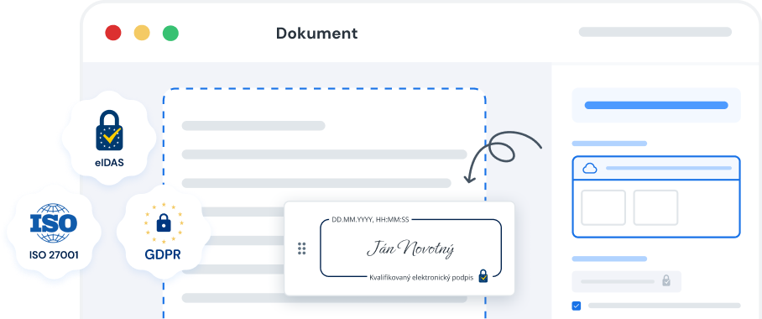
Task: Click the Kvalifikovaný elektronický podpis label
Action: tap(421, 278)
